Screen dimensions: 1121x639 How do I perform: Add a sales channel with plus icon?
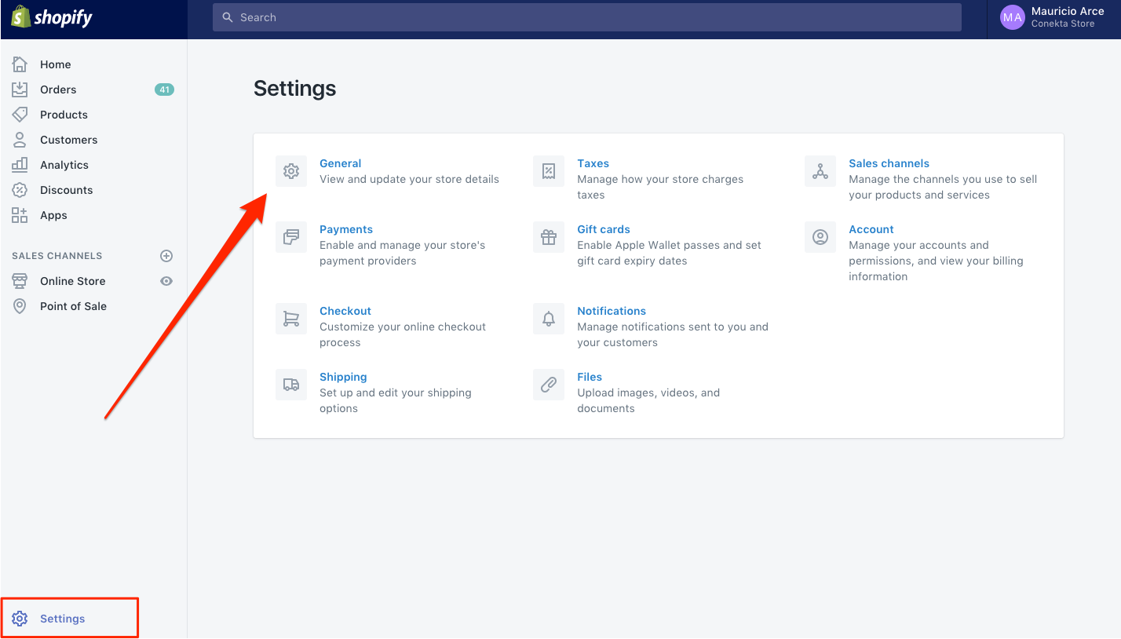tap(166, 256)
